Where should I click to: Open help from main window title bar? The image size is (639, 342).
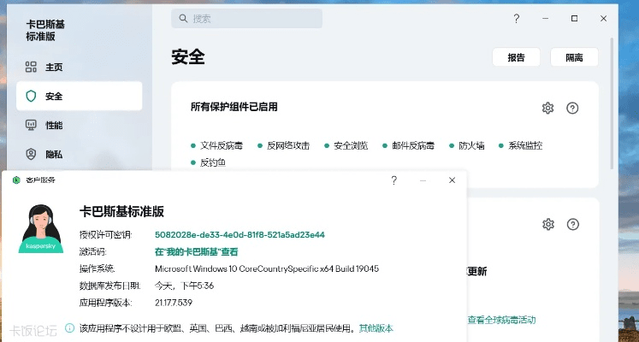[517, 18]
